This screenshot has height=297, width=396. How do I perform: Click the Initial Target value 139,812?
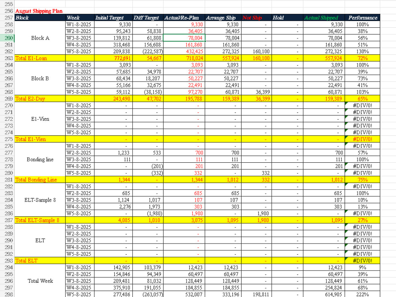[113, 38]
